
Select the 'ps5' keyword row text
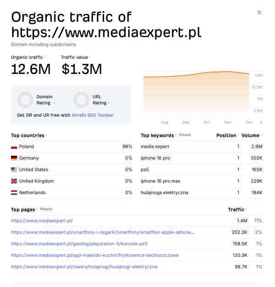(145, 169)
